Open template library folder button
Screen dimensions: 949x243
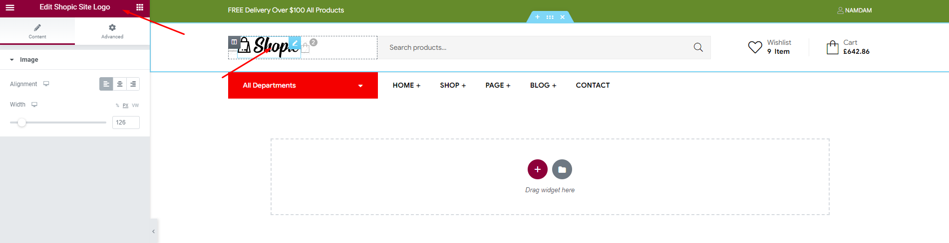pos(562,169)
